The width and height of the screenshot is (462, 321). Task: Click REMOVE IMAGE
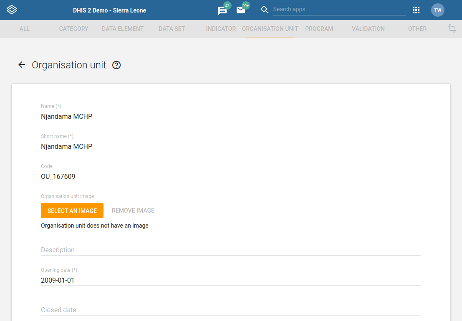[133, 211]
